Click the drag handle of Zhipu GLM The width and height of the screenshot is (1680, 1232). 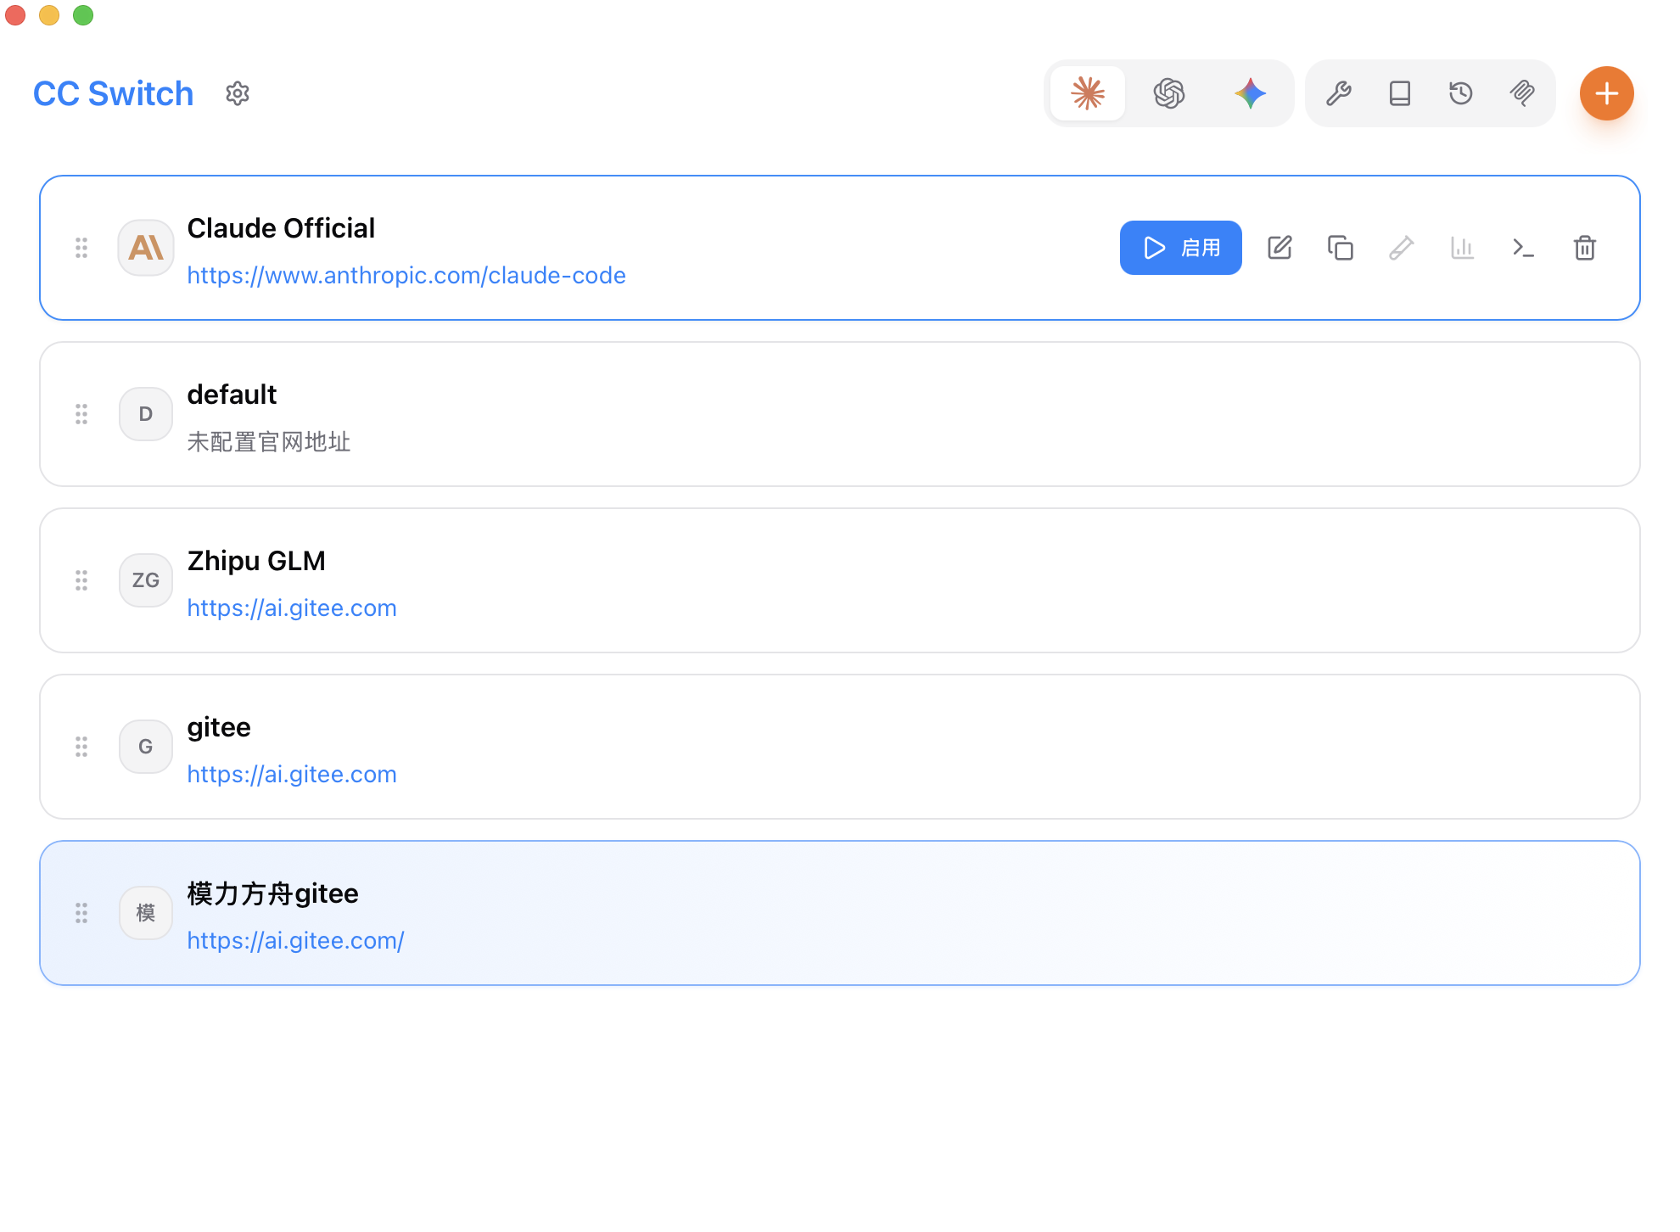click(81, 580)
